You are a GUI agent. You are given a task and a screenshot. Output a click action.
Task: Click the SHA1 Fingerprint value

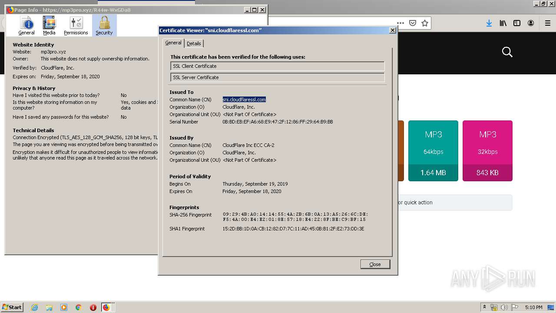coord(293,229)
